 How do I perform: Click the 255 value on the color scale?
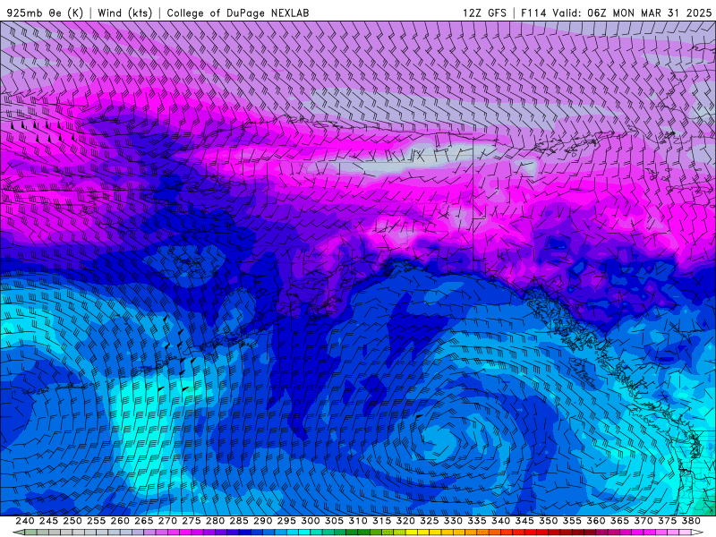click(96, 521)
